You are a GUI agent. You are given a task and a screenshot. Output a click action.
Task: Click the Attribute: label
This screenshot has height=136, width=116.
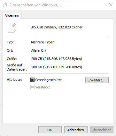[14, 79]
